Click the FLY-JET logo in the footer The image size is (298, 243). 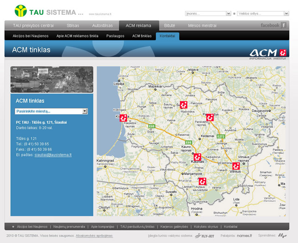click(204, 236)
